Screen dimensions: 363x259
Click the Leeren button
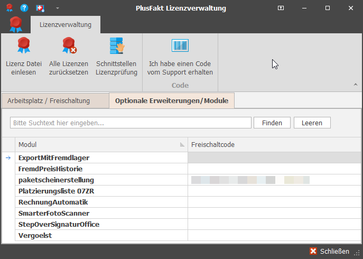click(x=312, y=123)
